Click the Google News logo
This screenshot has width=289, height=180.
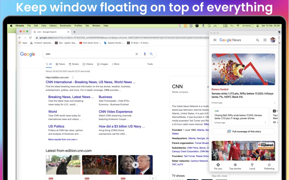(x=230, y=40)
